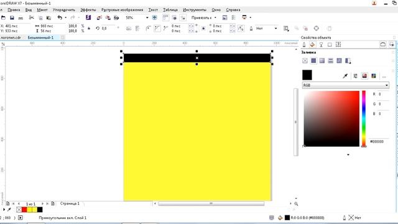Click the current fill color black swatch
398x224 pixels.
pyautogui.click(x=307, y=75)
